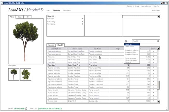The width and height of the screenshot is (169, 112).
Task: Choose Select All from the menu
Action: (x=132, y=45)
